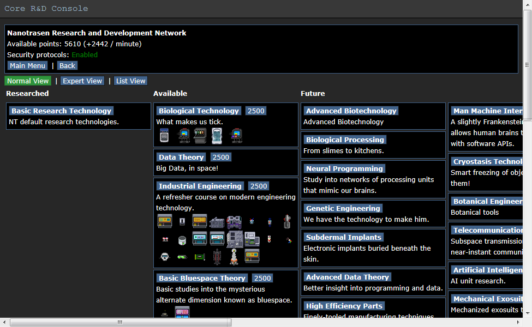Click the colorful multitool wire icon
The width and height of the screenshot is (532, 327).
coord(289,240)
